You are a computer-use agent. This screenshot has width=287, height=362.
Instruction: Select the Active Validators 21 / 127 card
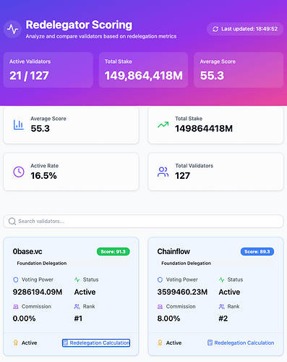pyautogui.click(x=48, y=70)
